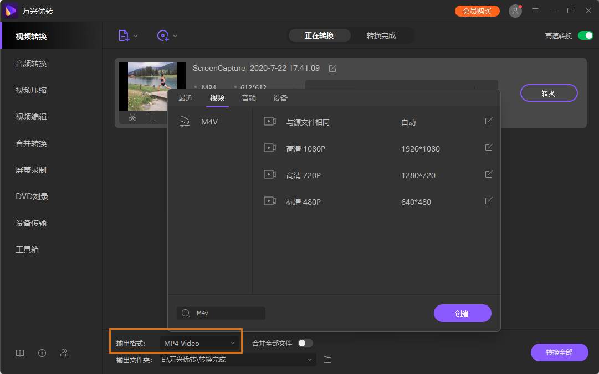Click the add file icon
599x374 pixels.
click(124, 35)
